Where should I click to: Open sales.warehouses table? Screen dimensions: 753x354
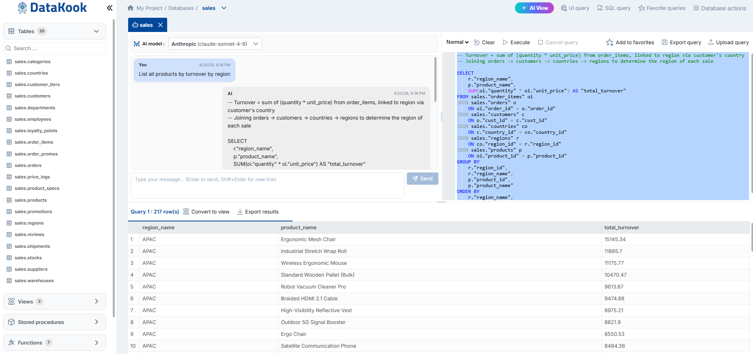tap(34, 281)
